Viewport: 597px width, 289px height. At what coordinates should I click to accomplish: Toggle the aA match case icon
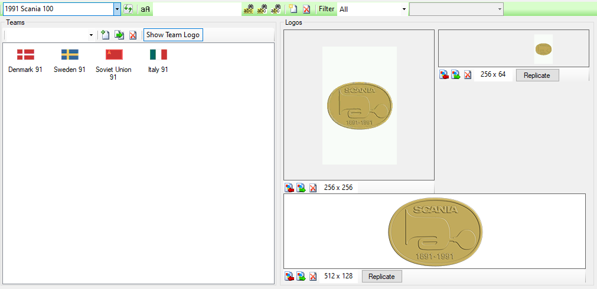pyautogui.click(x=145, y=9)
